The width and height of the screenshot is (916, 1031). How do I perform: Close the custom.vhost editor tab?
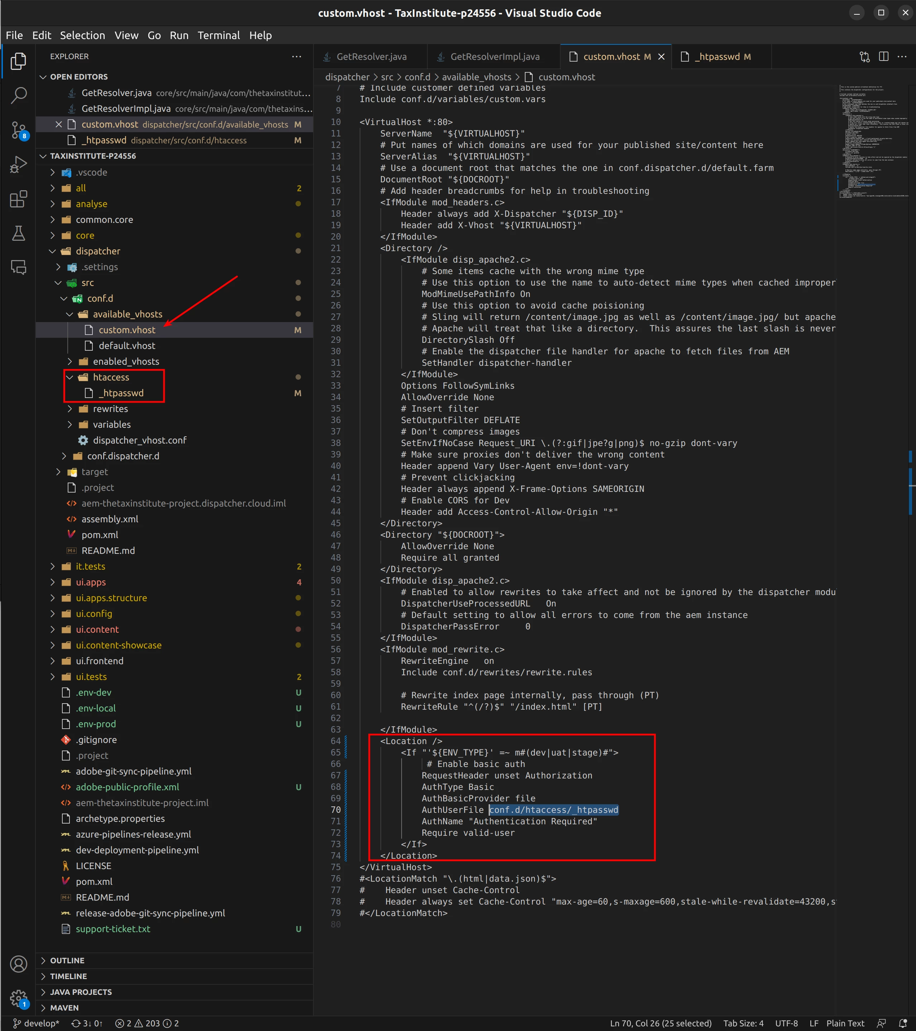(x=661, y=57)
